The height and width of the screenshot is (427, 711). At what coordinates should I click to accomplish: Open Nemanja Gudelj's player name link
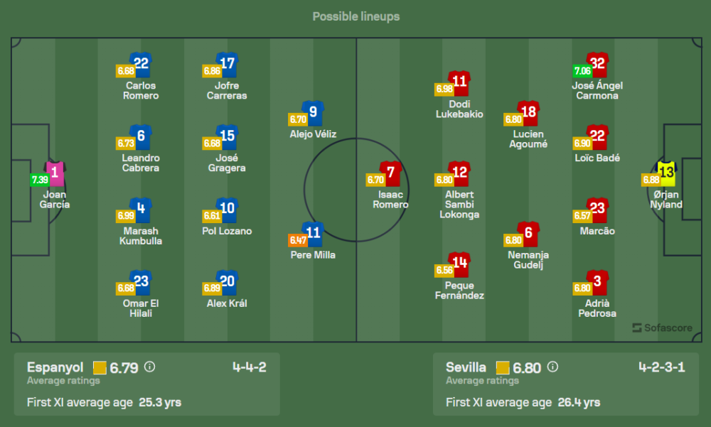(528, 260)
